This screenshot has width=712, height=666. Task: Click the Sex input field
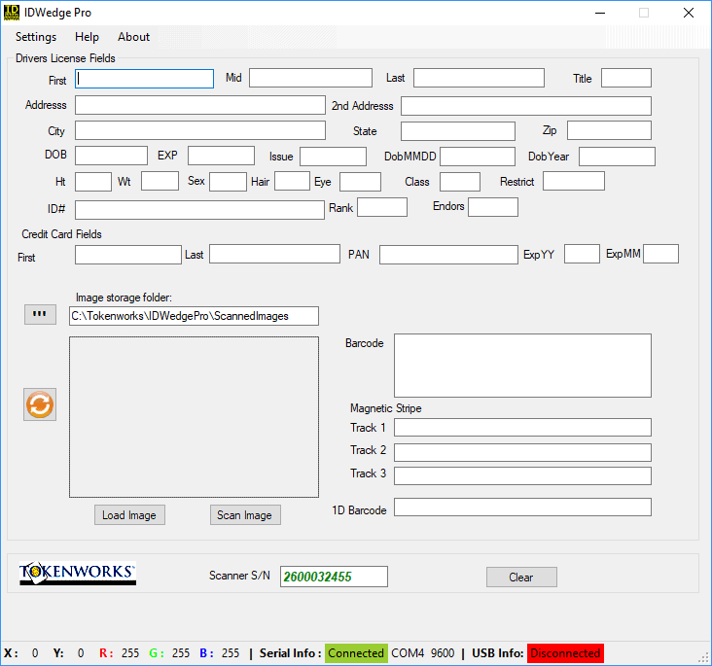(x=228, y=182)
